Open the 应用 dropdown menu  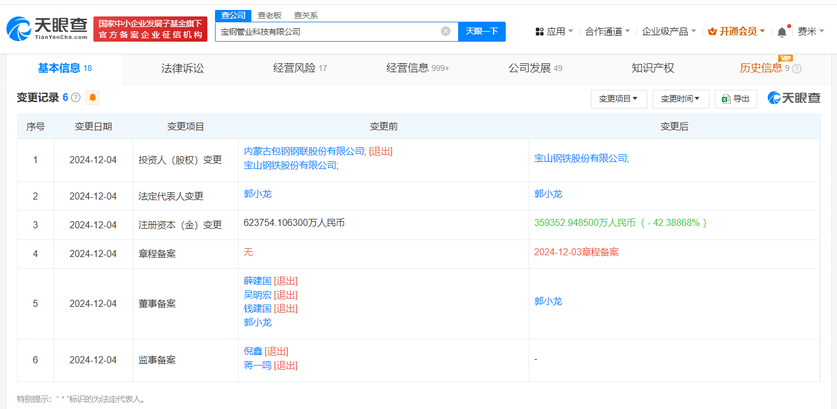coord(554,32)
